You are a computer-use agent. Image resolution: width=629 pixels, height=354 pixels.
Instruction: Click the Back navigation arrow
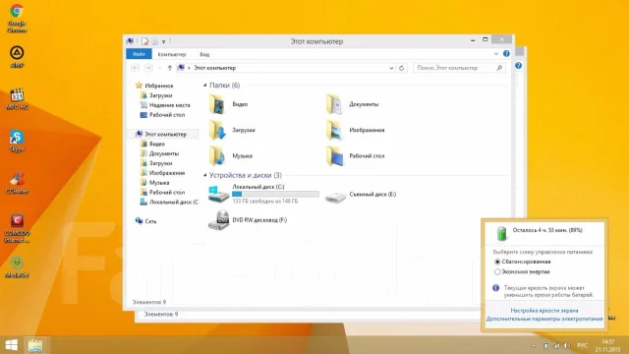point(136,68)
